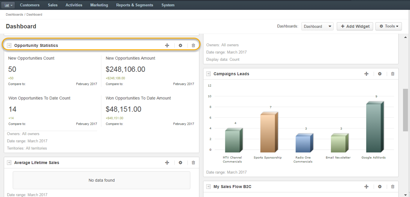Viewport: 410px width, 197px height.
Task: Trash the Average Lifetime Sales widget
Action: pos(193,163)
